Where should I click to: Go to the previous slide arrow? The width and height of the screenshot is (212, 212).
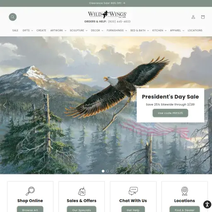pyautogui.click(x=5, y=105)
